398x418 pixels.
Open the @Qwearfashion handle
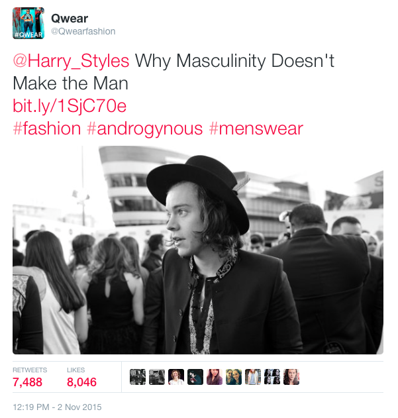click(83, 31)
